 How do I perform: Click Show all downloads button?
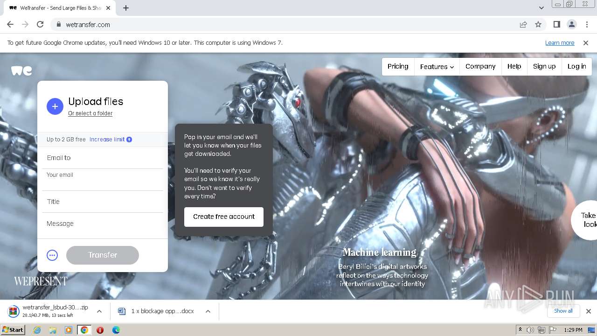click(563, 311)
